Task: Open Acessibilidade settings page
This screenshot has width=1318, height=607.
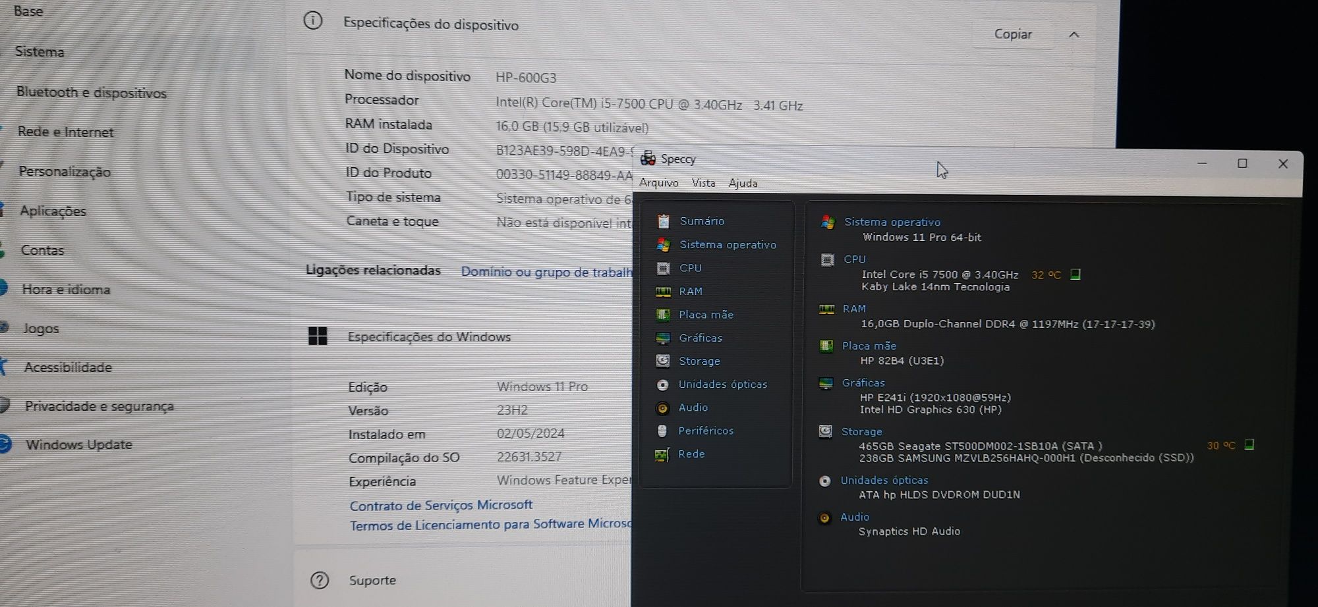Action: pos(68,367)
